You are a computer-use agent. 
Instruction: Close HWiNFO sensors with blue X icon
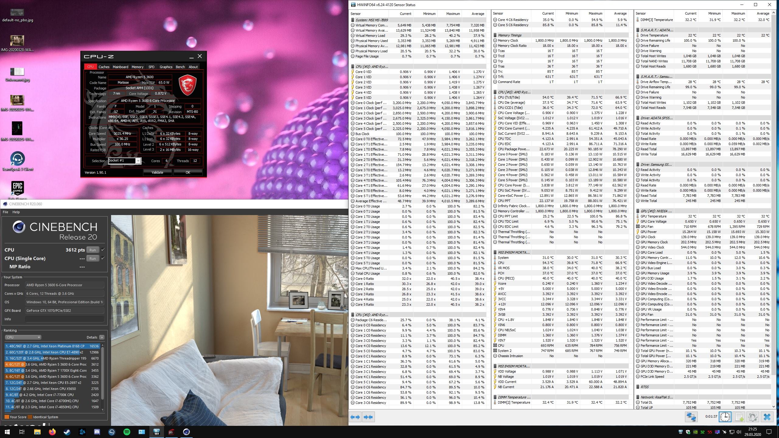click(x=767, y=417)
